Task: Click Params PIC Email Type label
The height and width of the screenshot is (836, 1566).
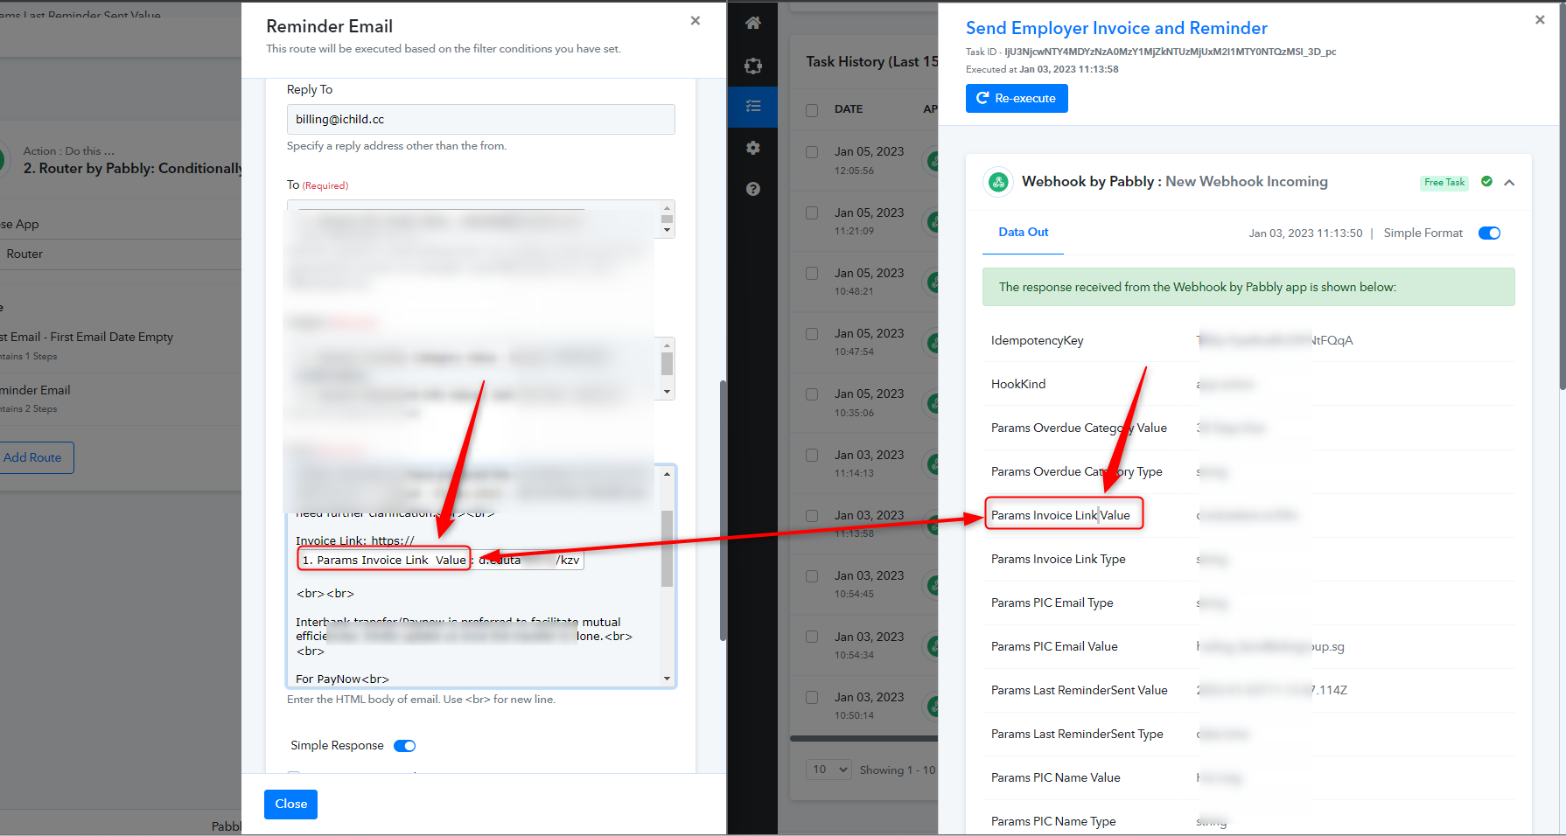Action: [x=1052, y=603]
